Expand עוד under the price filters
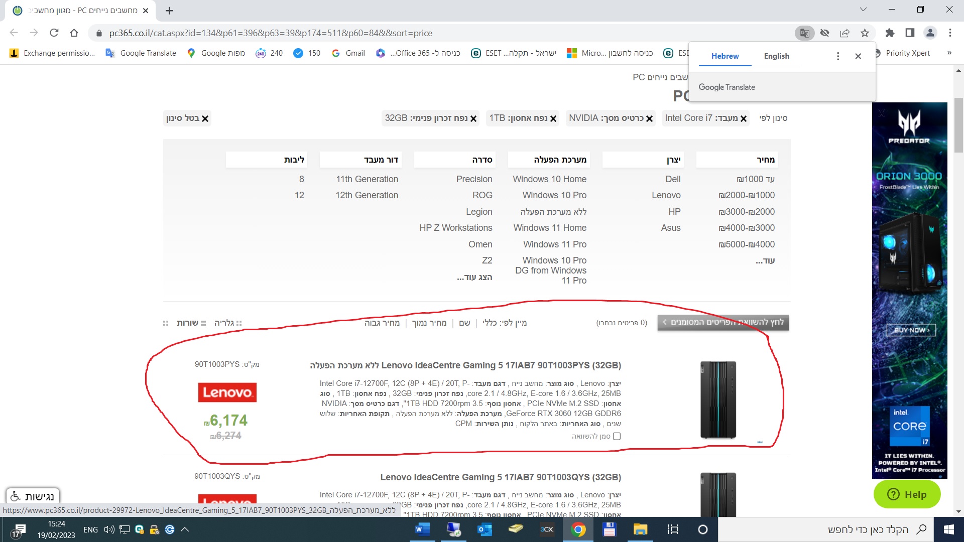Image resolution: width=964 pixels, height=542 pixels. pyautogui.click(x=764, y=260)
